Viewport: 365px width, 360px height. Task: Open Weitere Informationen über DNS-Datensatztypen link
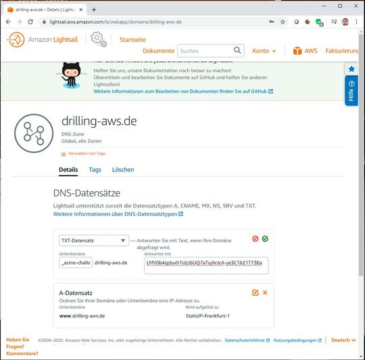click(x=118, y=214)
